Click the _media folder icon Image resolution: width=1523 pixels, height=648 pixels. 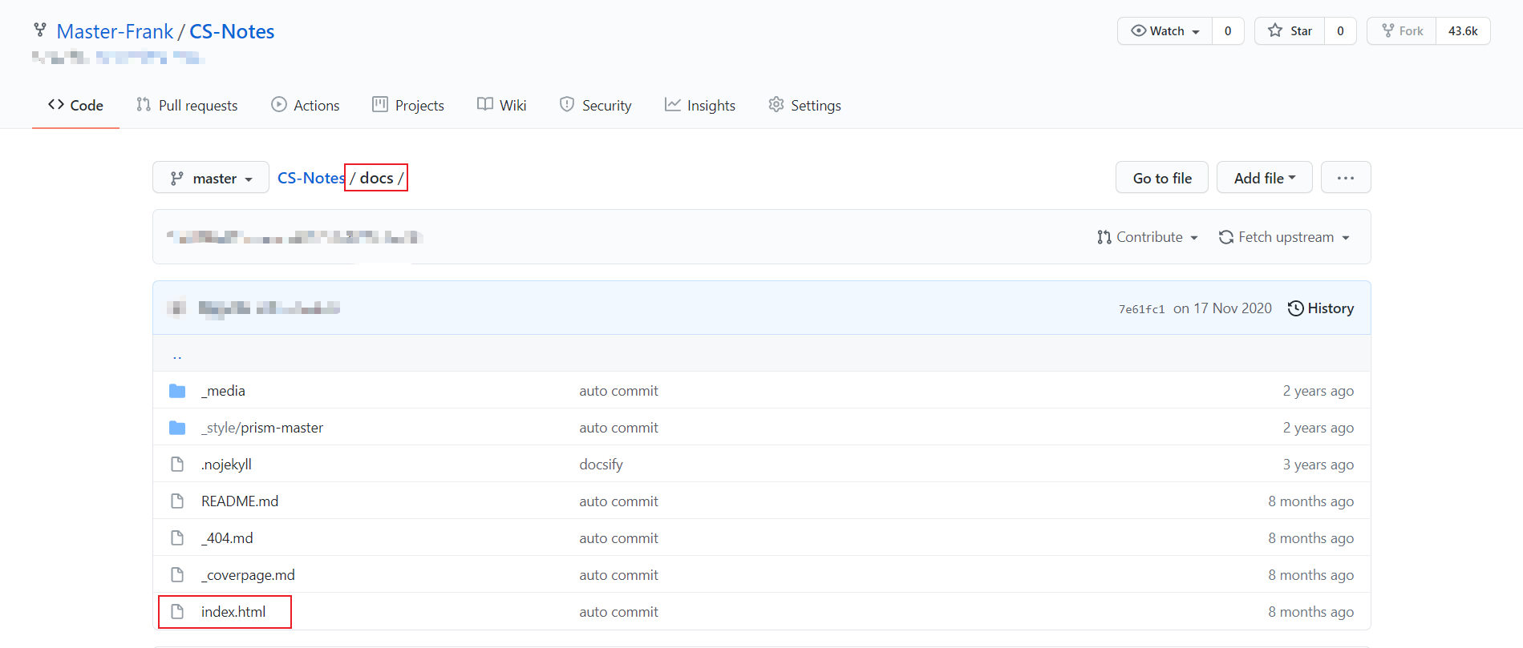coord(177,391)
